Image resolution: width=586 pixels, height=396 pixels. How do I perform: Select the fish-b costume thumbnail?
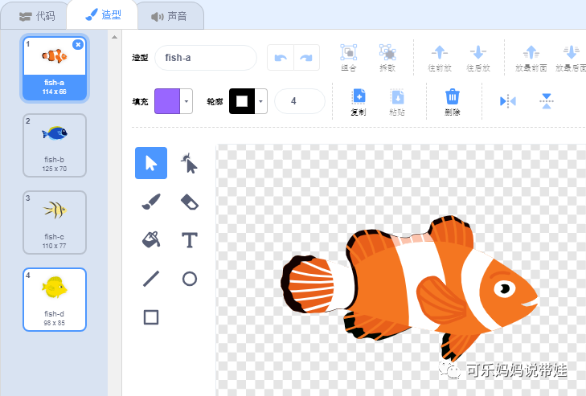click(x=55, y=145)
